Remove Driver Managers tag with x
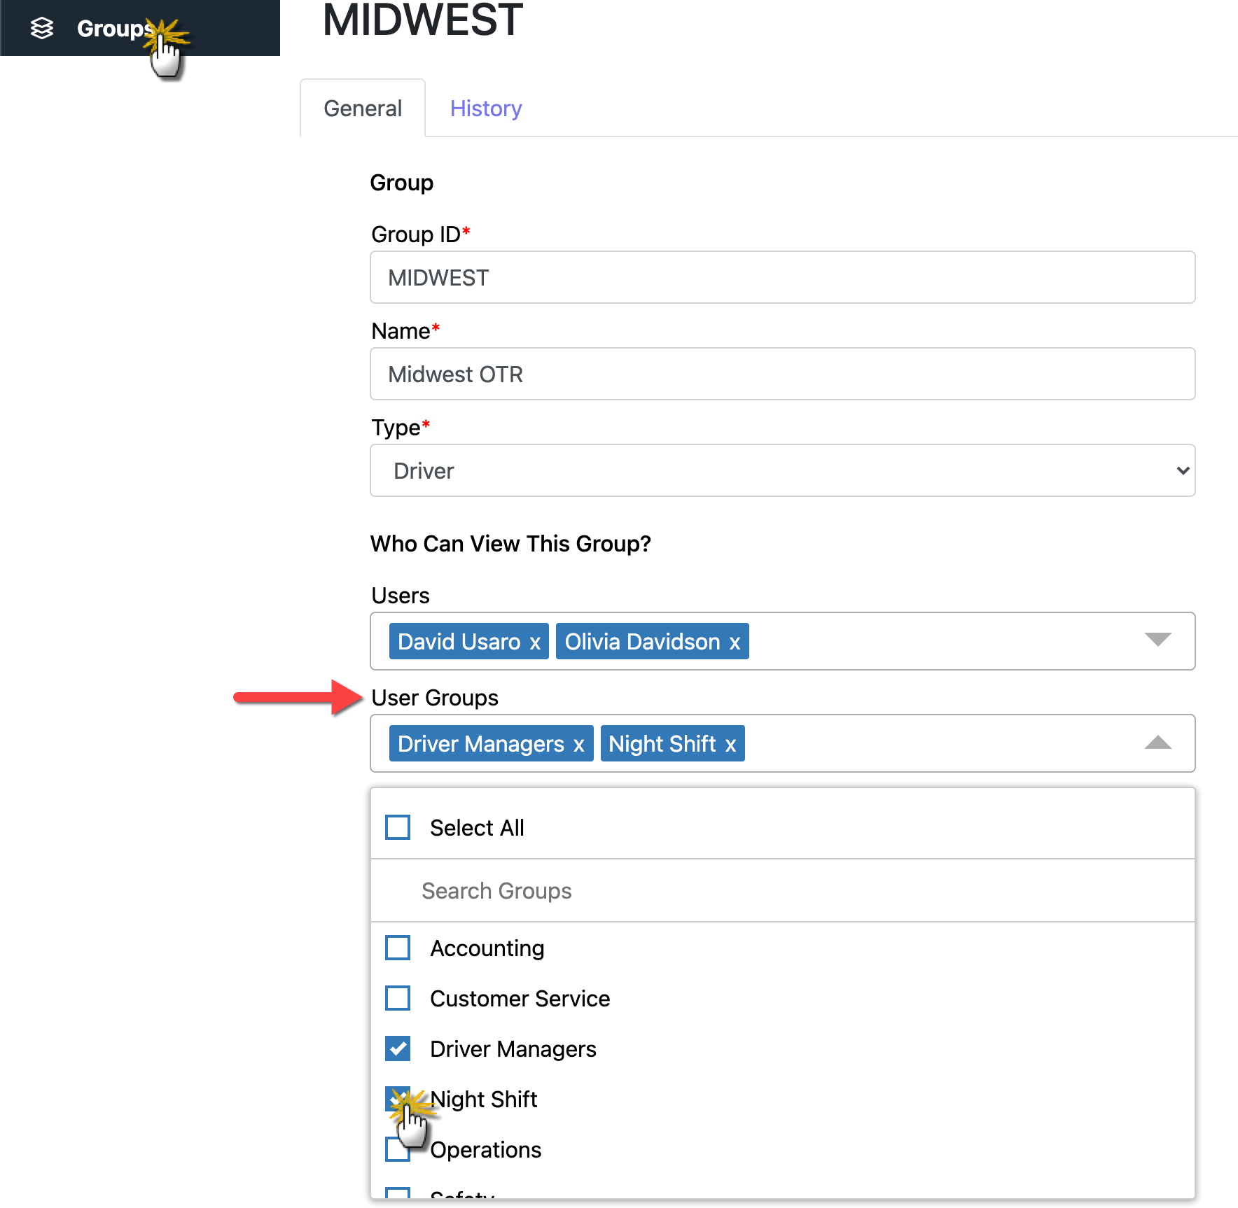Screen dimensions: 1238x1208 pyautogui.click(x=578, y=745)
